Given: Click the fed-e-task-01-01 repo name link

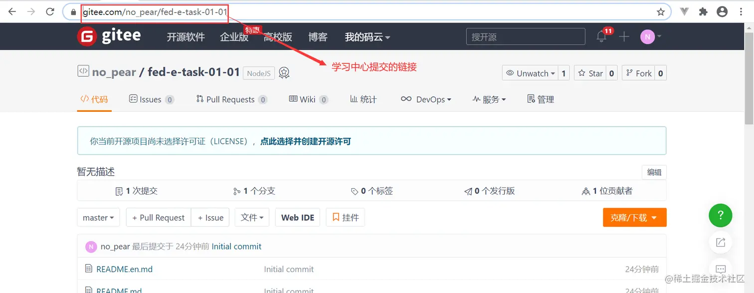Looking at the screenshot, I should tap(194, 72).
